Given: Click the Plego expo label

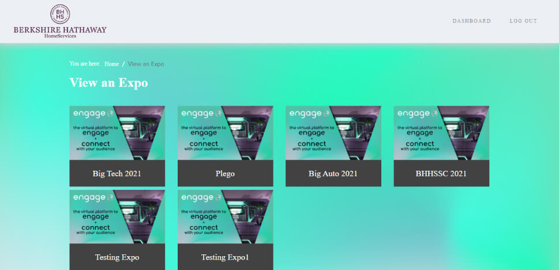Looking at the screenshot, I should coord(226,173).
